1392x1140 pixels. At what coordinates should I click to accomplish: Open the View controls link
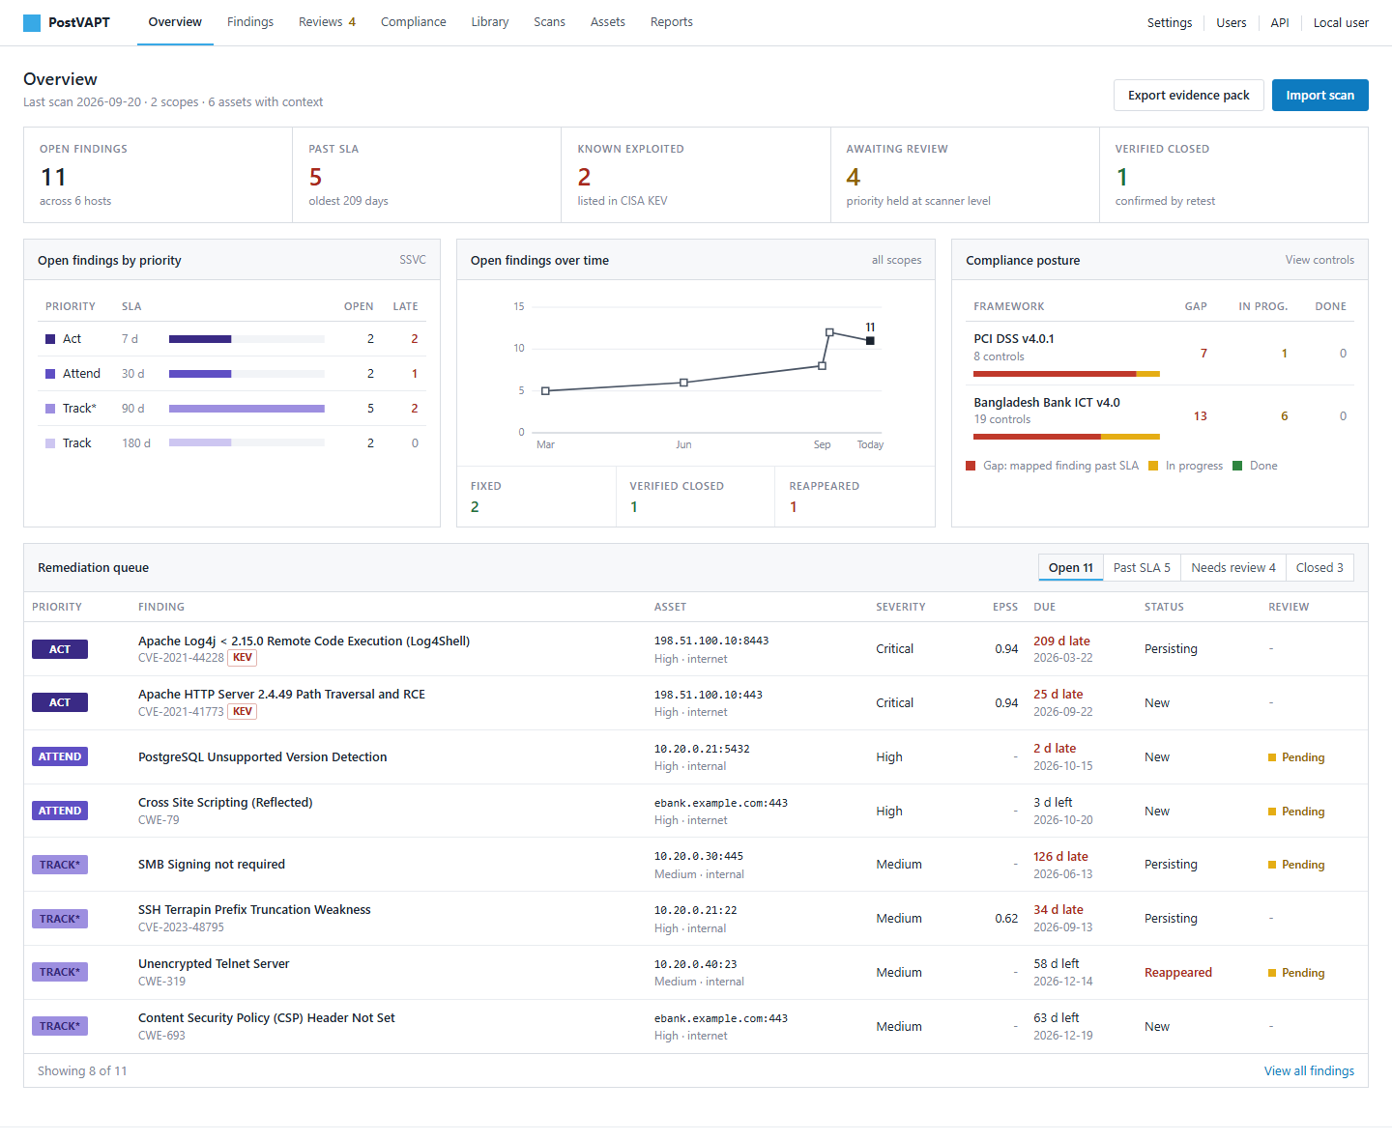coord(1319,260)
